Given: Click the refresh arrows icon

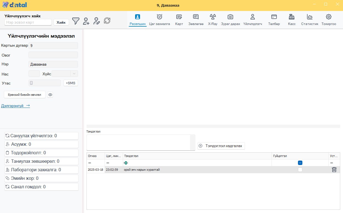Looking at the screenshot, I should (x=107, y=21).
